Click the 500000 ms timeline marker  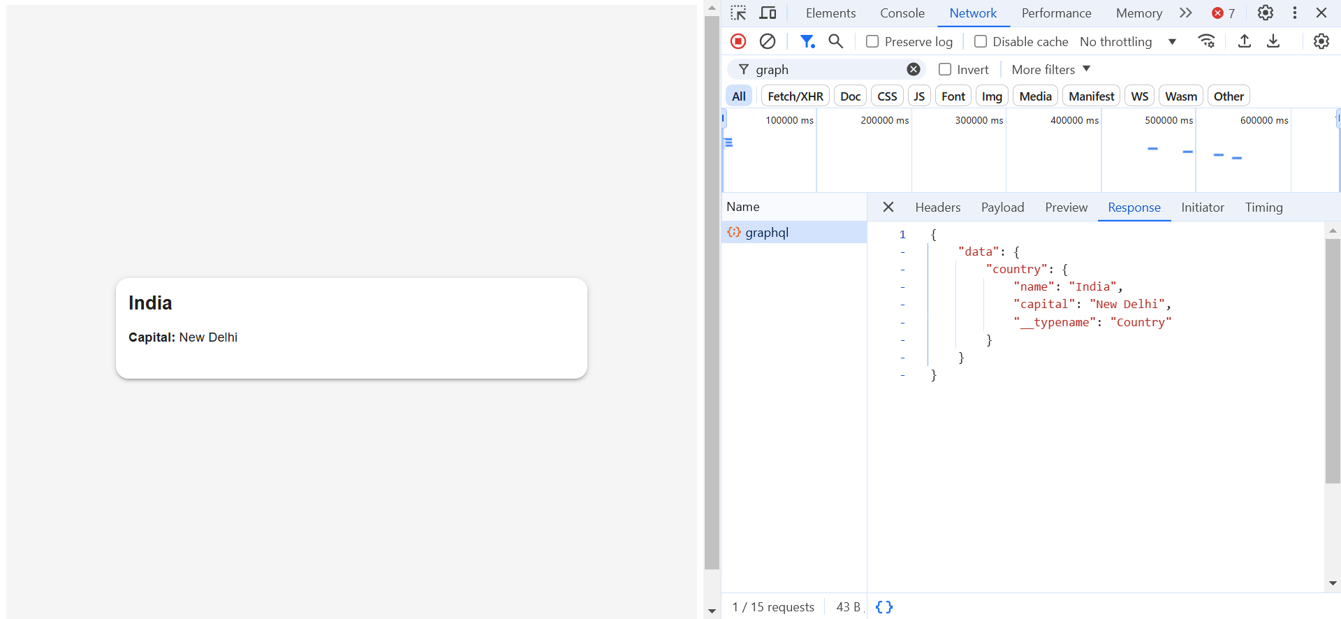(x=1168, y=120)
